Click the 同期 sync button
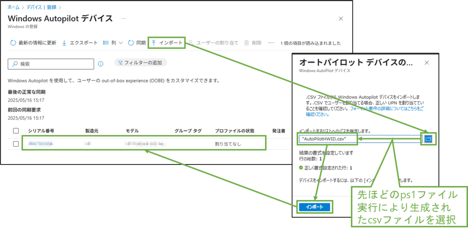Screen dimensions: 468x232 coord(137,43)
